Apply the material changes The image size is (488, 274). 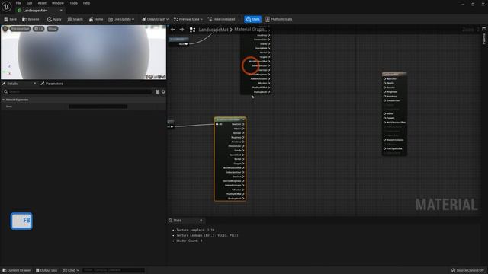(54, 19)
